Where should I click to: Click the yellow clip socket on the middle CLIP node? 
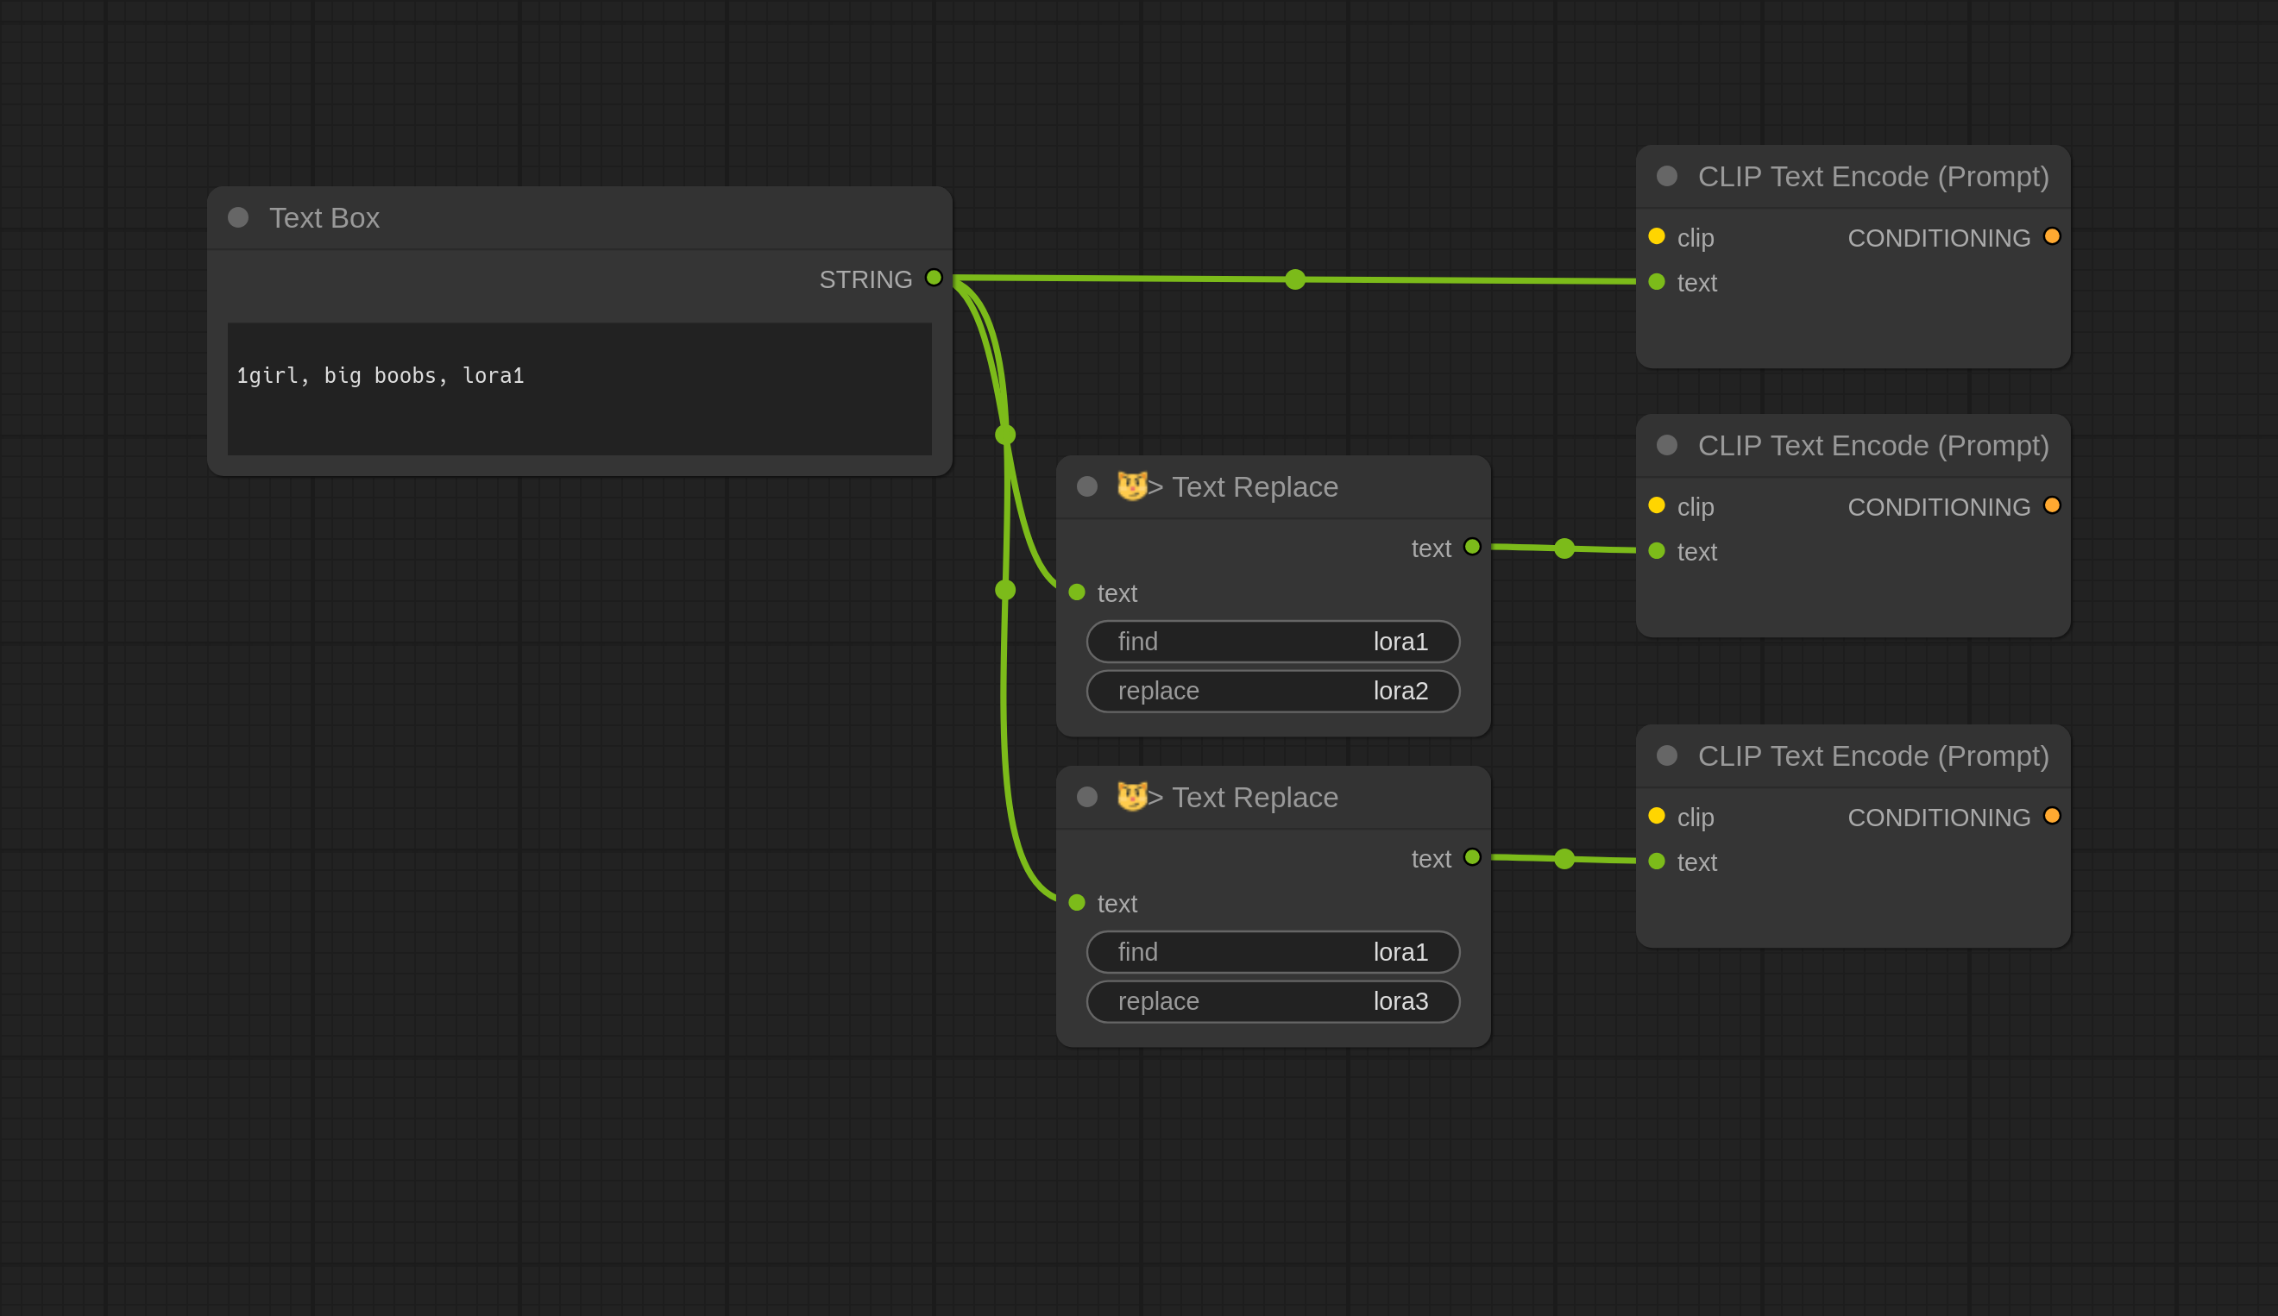click(x=1657, y=504)
